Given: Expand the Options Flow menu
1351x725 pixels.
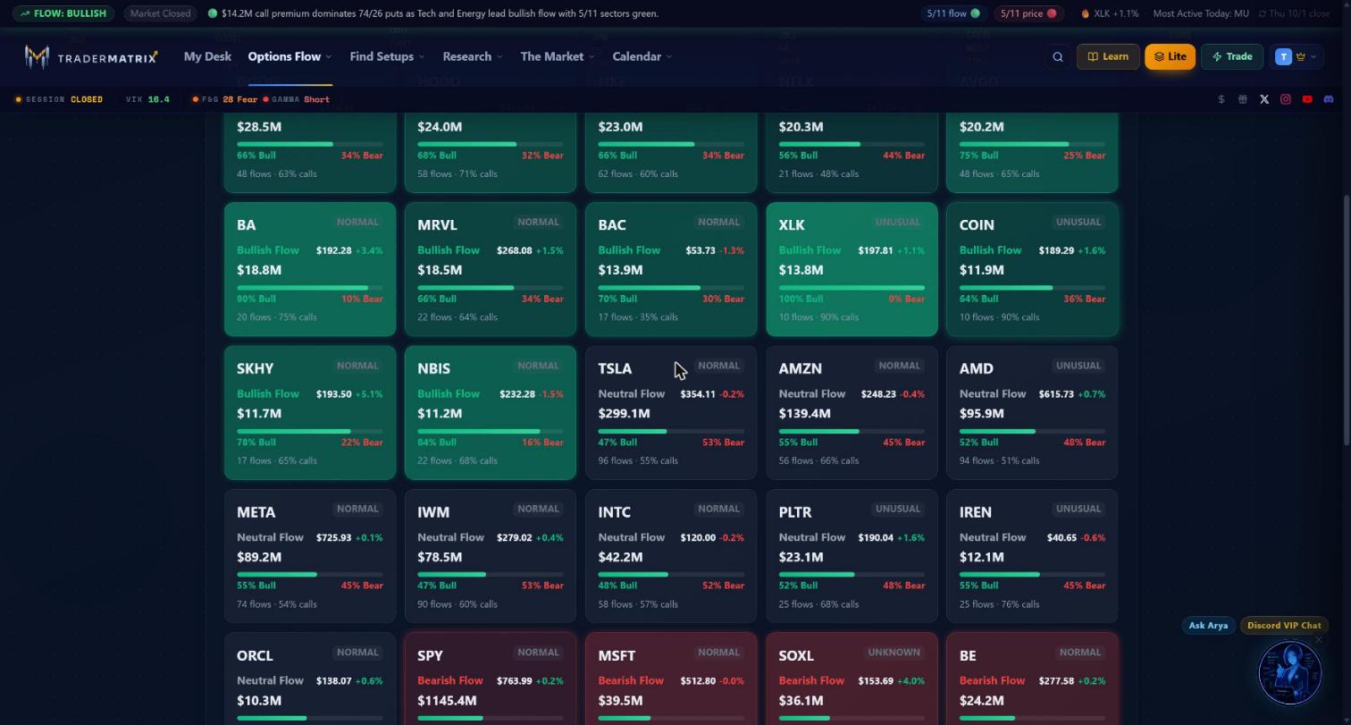Looking at the screenshot, I should [289, 57].
